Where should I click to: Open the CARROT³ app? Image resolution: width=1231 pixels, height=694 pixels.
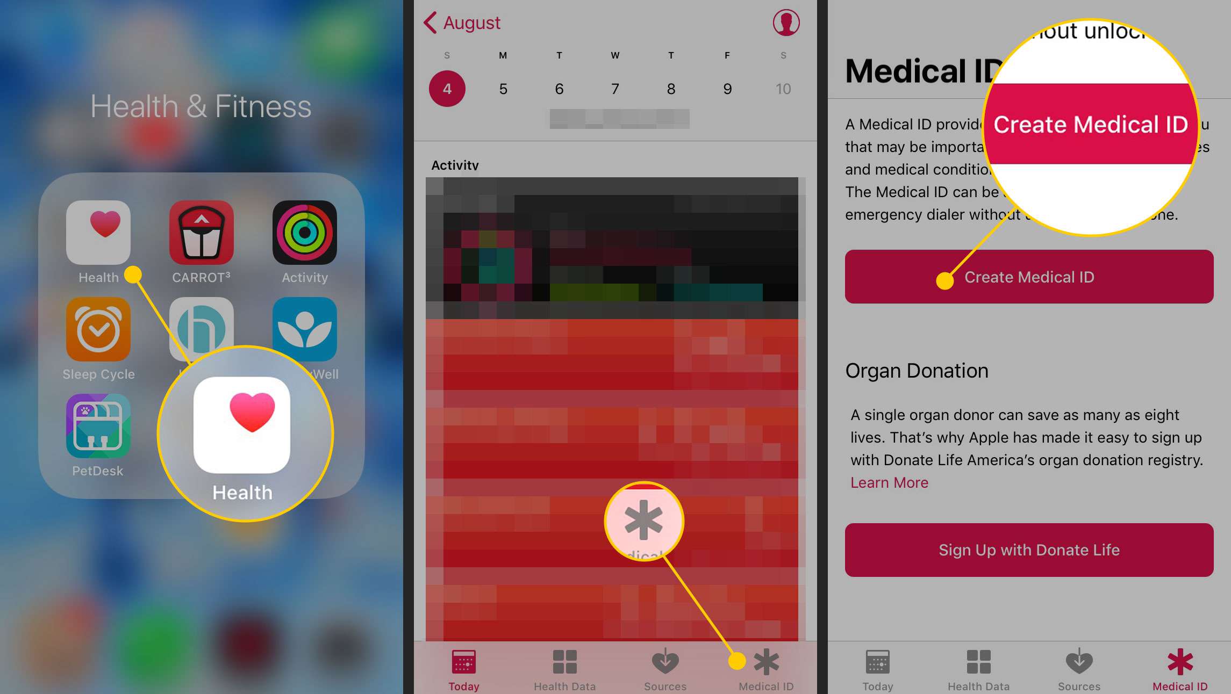pos(201,233)
